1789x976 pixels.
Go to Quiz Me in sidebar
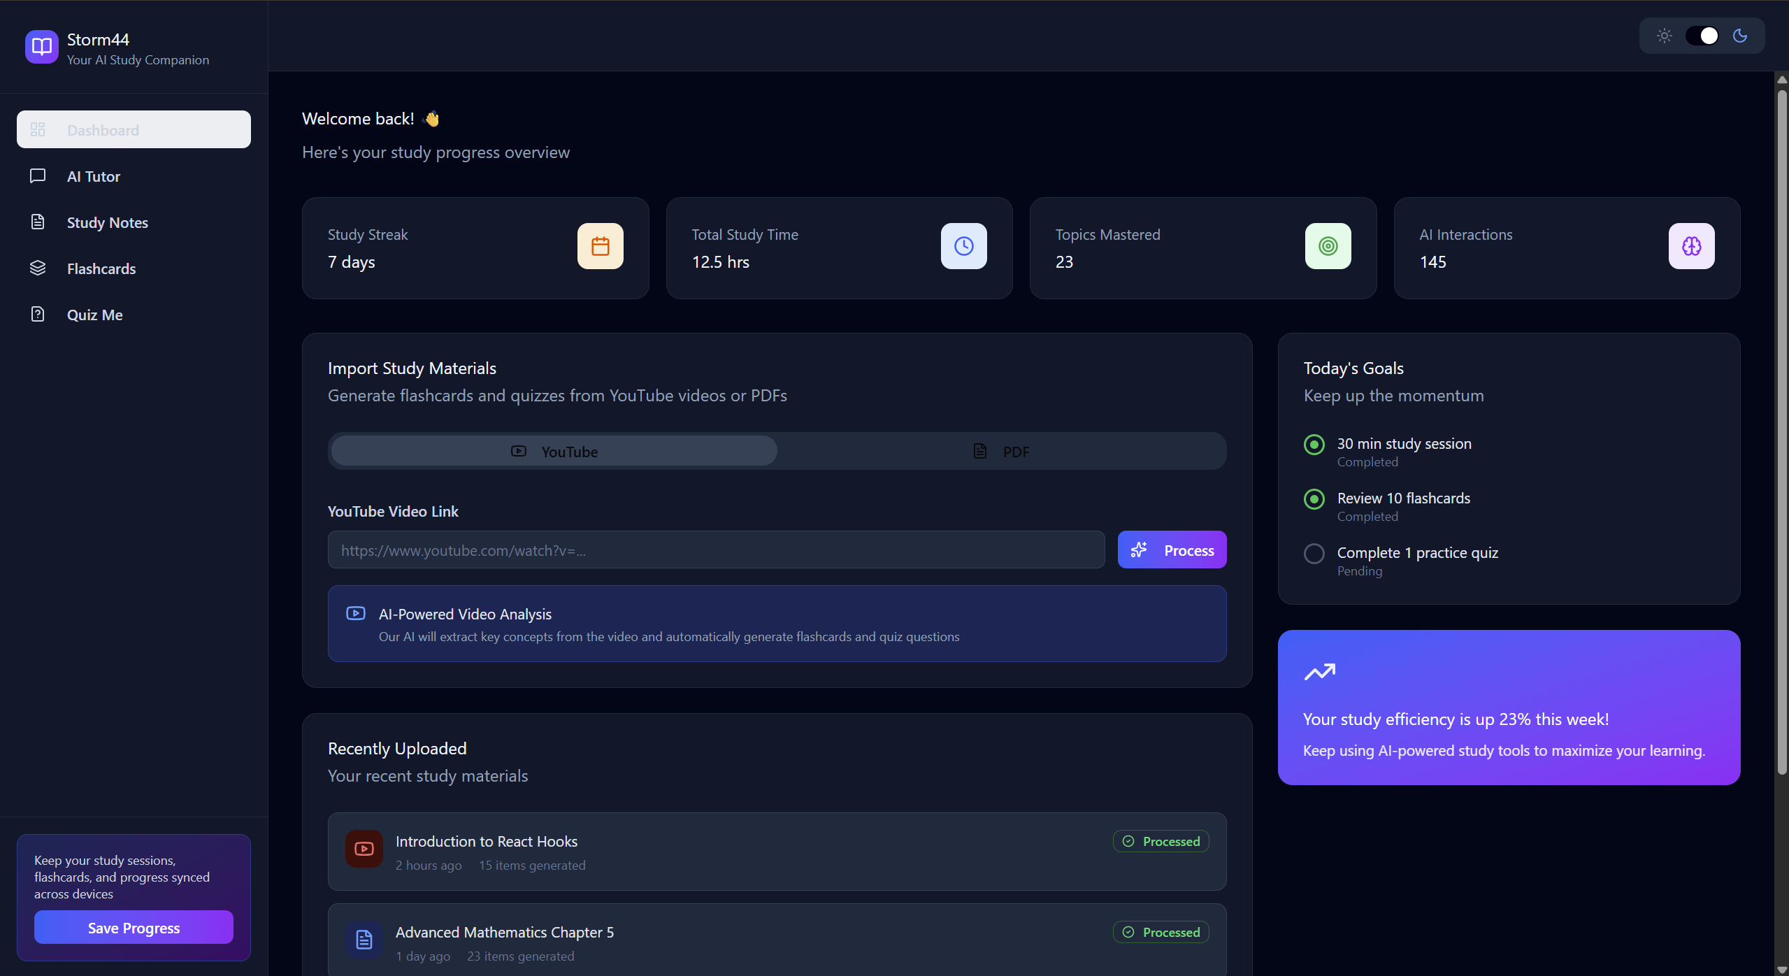coord(94,315)
